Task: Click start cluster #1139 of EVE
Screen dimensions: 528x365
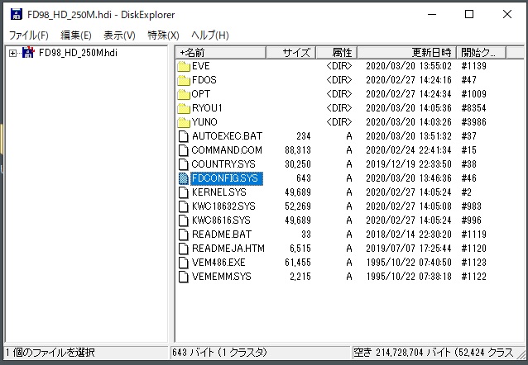Action: pyautogui.click(x=473, y=66)
